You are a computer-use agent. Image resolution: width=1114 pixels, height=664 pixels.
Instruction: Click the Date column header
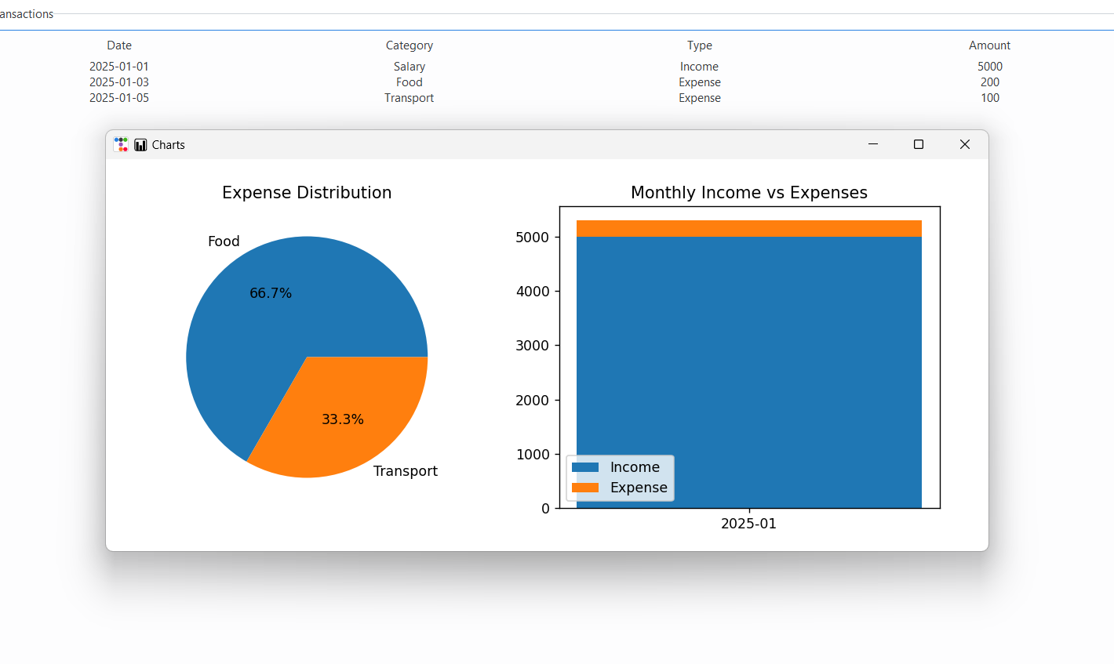click(119, 45)
